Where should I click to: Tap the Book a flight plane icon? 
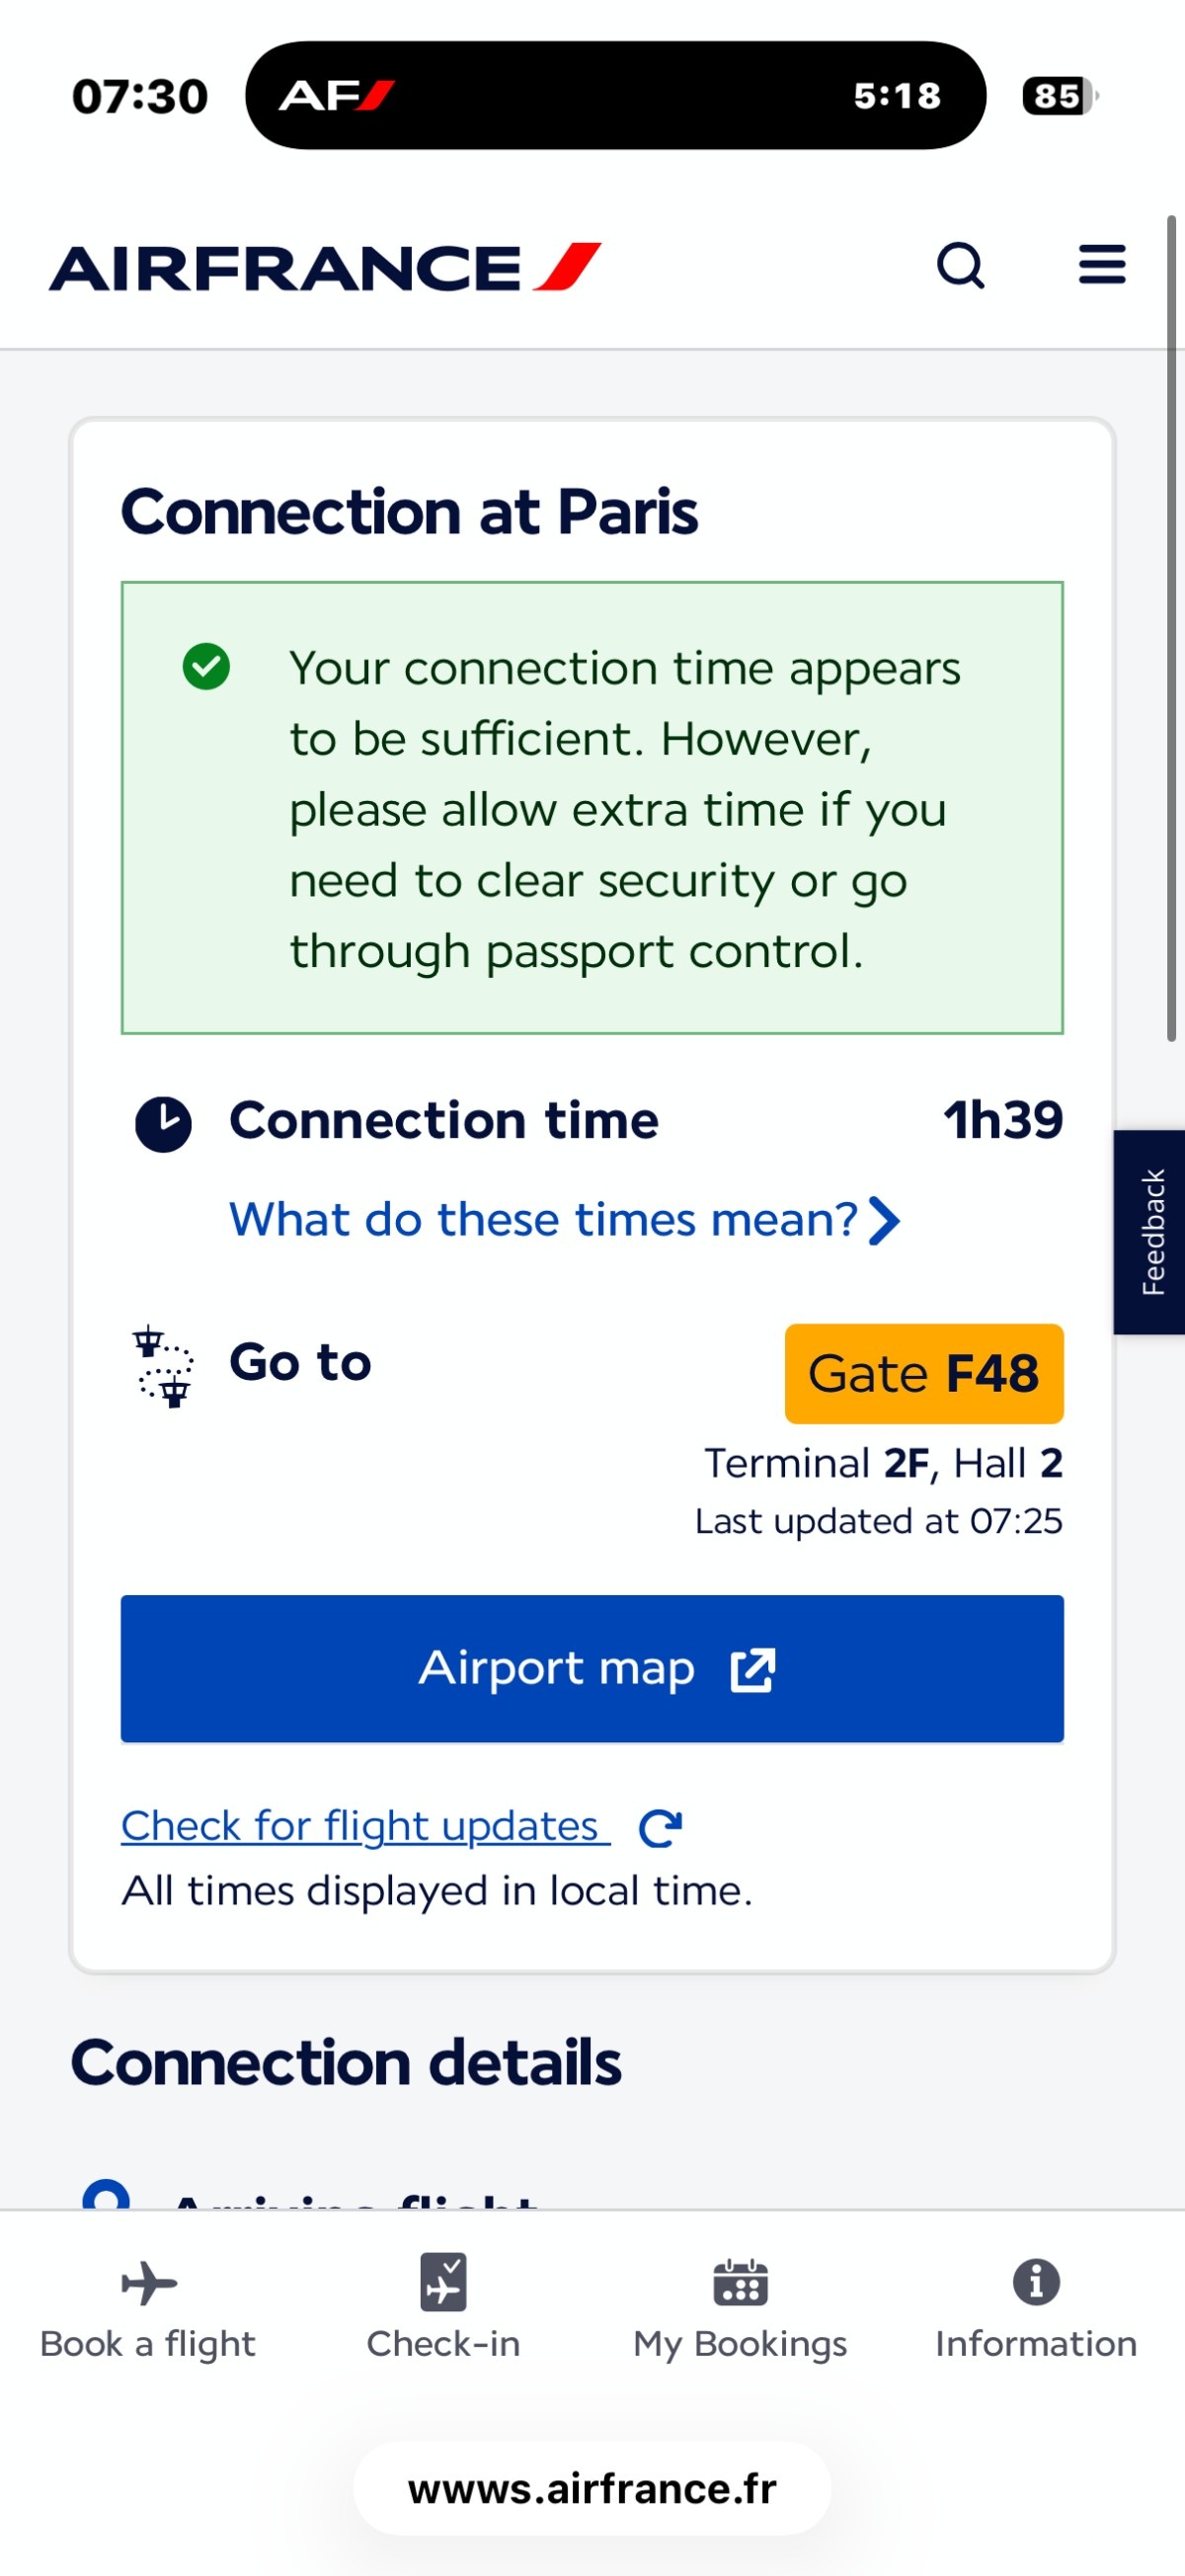[149, 2283]
